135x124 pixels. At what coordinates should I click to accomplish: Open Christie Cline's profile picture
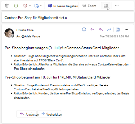pyautogui.click(x=9, y=33)
